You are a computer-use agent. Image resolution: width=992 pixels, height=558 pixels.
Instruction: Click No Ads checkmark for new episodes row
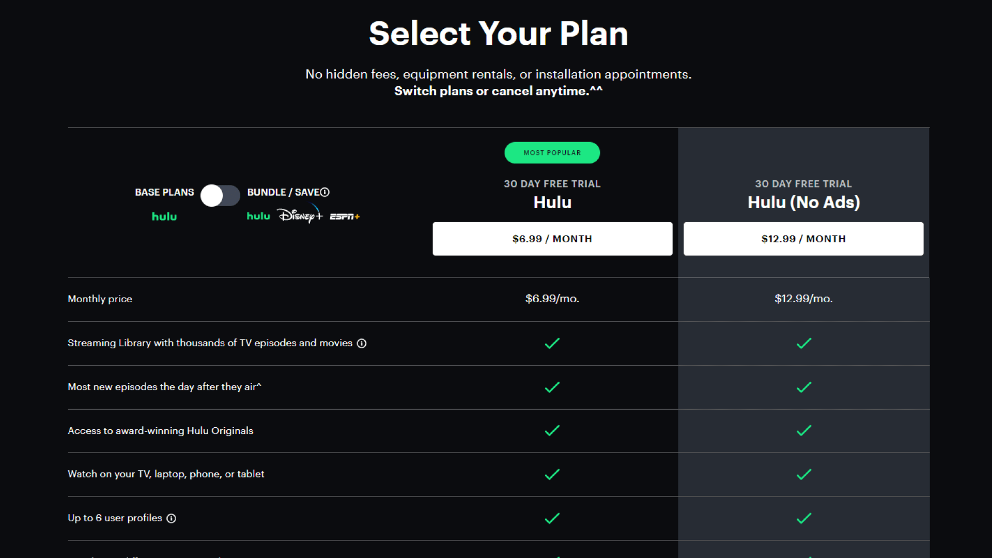(803, 387)
